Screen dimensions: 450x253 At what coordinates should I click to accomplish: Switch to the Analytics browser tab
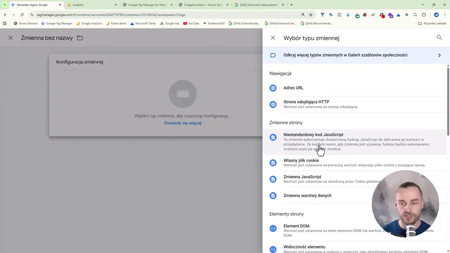(x=92, y=5)
